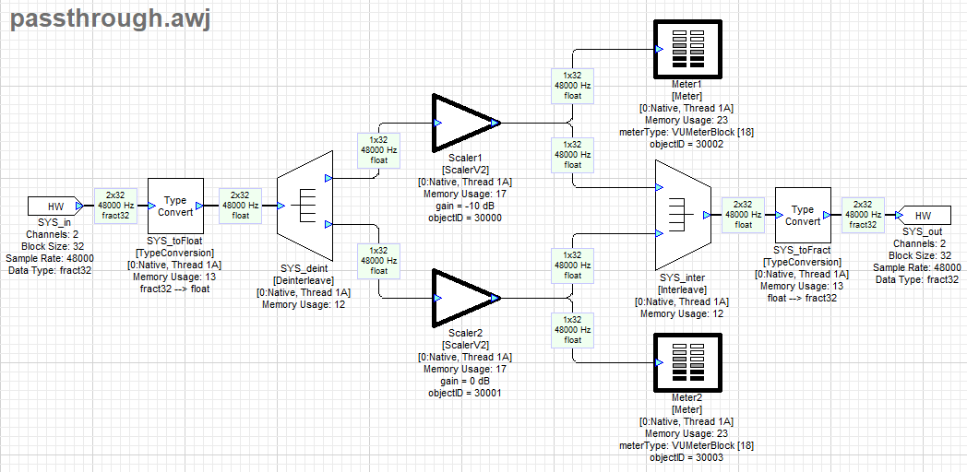Click the wire label leading into Meter2

point(572,329)
